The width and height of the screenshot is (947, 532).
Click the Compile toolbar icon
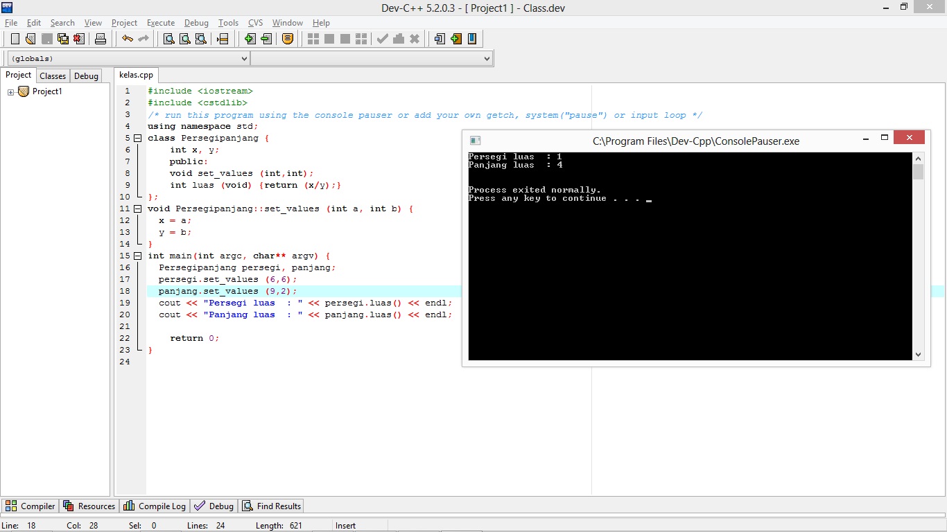coord(313,39)
